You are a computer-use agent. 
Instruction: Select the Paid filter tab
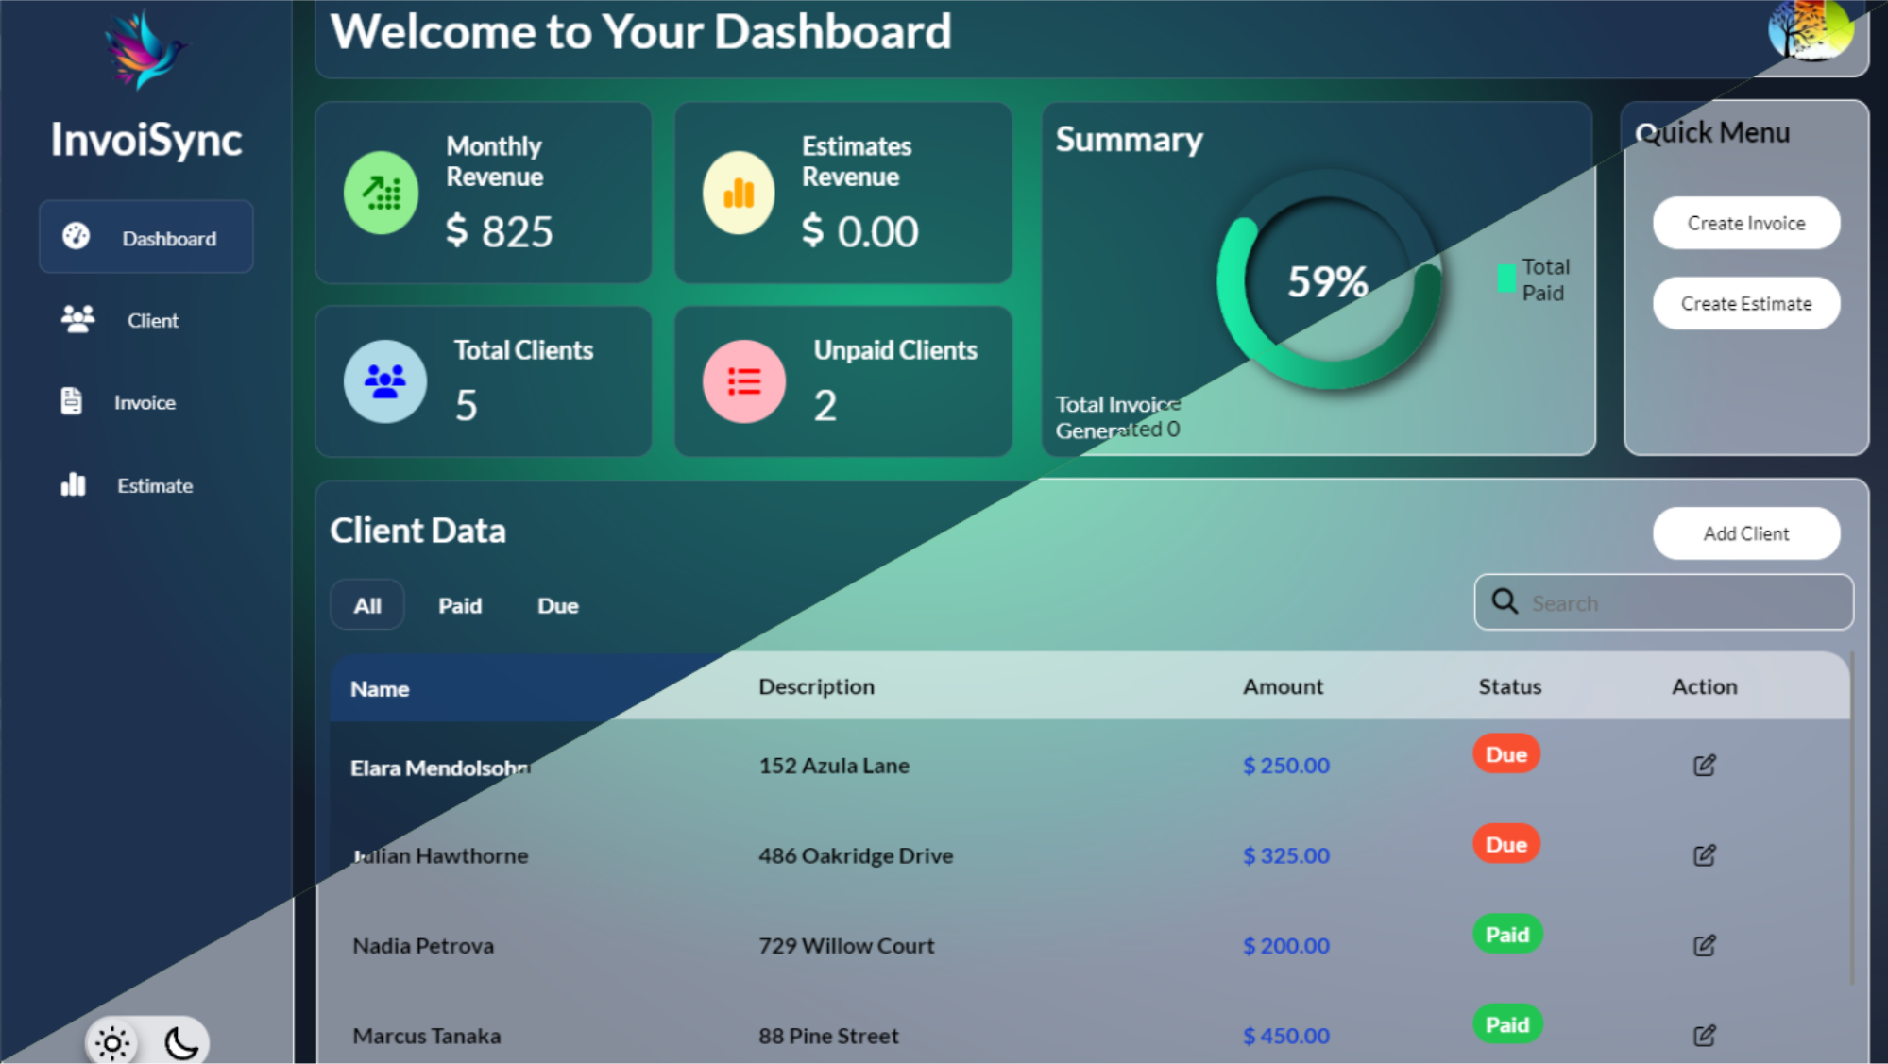pos(460,605)
